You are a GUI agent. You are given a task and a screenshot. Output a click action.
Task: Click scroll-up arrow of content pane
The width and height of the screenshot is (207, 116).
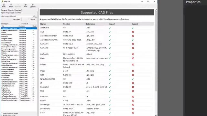point(156,10)
